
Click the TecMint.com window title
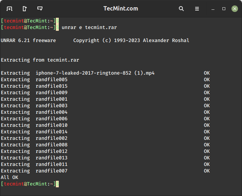[121, 8]
